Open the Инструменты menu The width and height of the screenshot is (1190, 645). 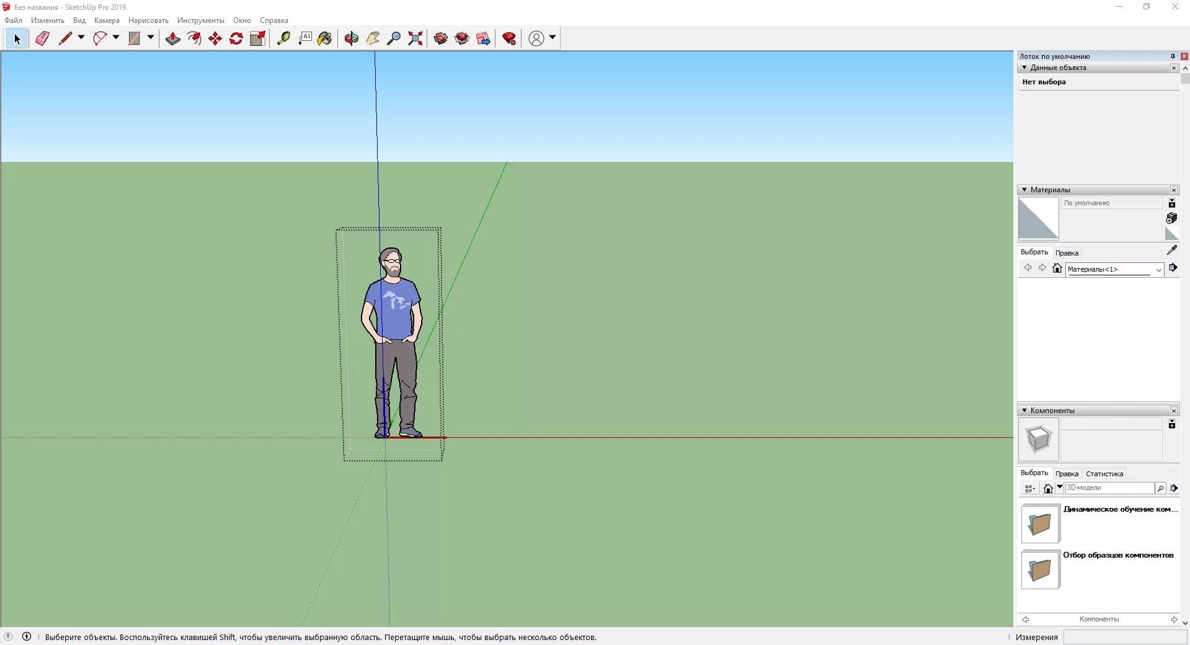point(201,20)
